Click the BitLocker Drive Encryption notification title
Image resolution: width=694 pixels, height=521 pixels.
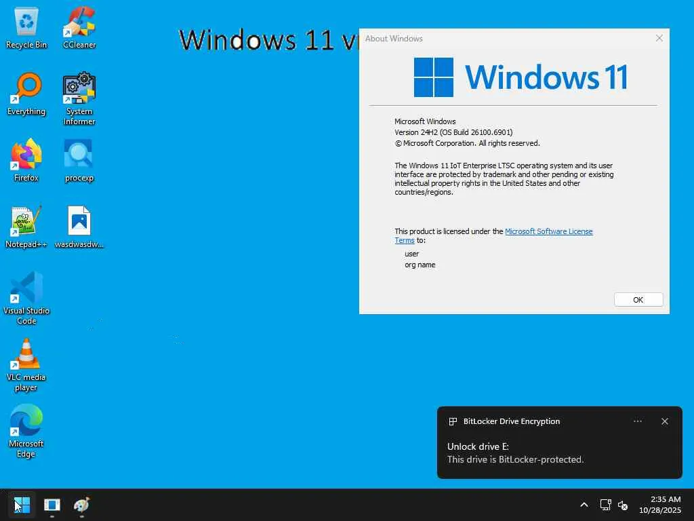coord(511,421)
